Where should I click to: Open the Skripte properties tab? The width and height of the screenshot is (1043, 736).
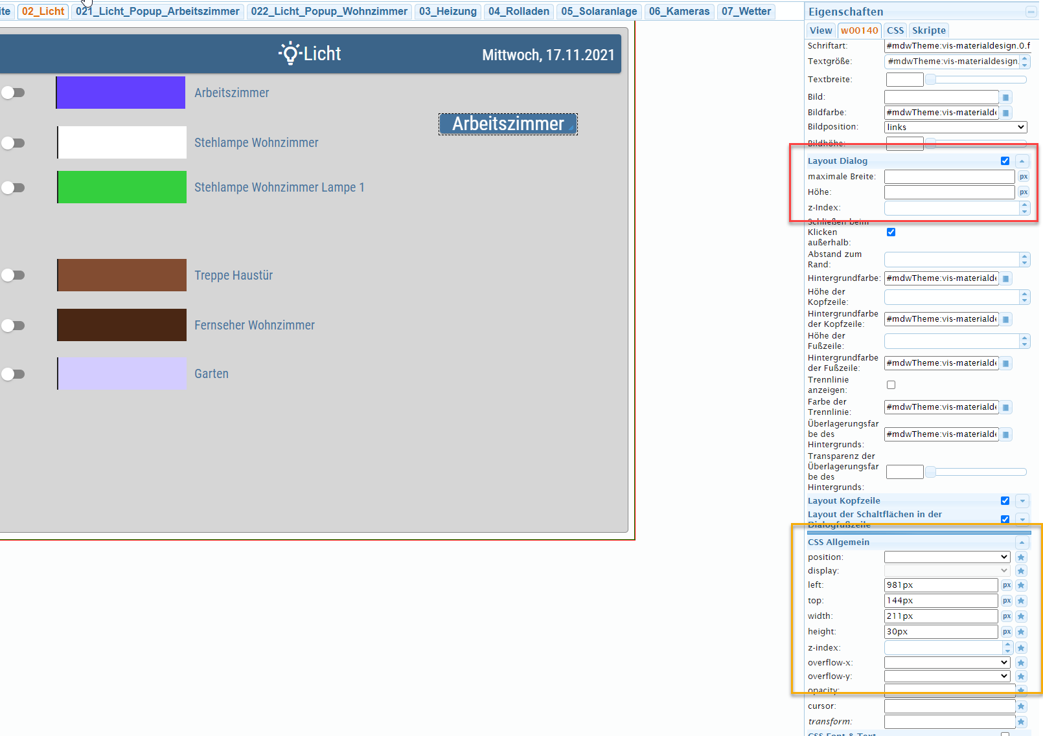point(929,30)
